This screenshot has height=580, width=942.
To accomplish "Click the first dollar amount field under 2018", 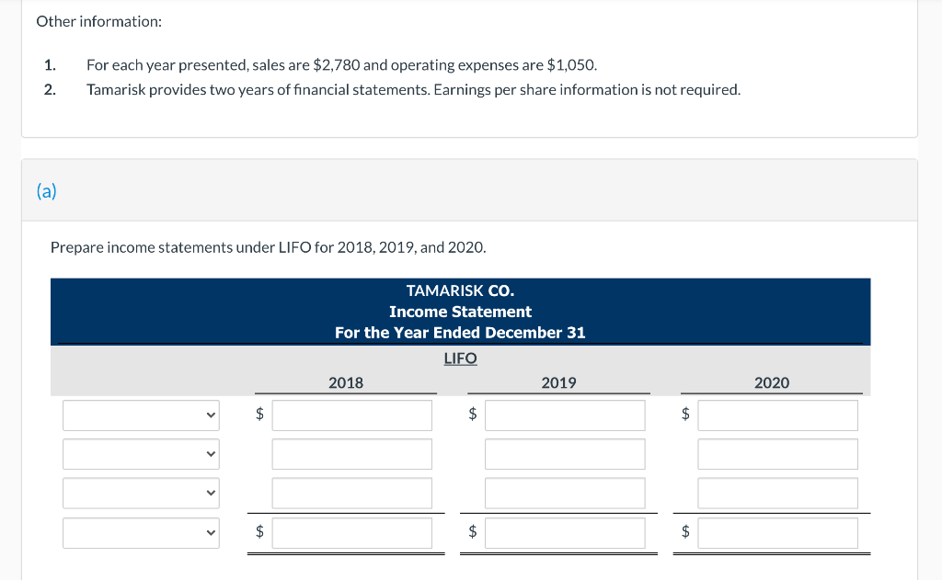I will 351,415.
